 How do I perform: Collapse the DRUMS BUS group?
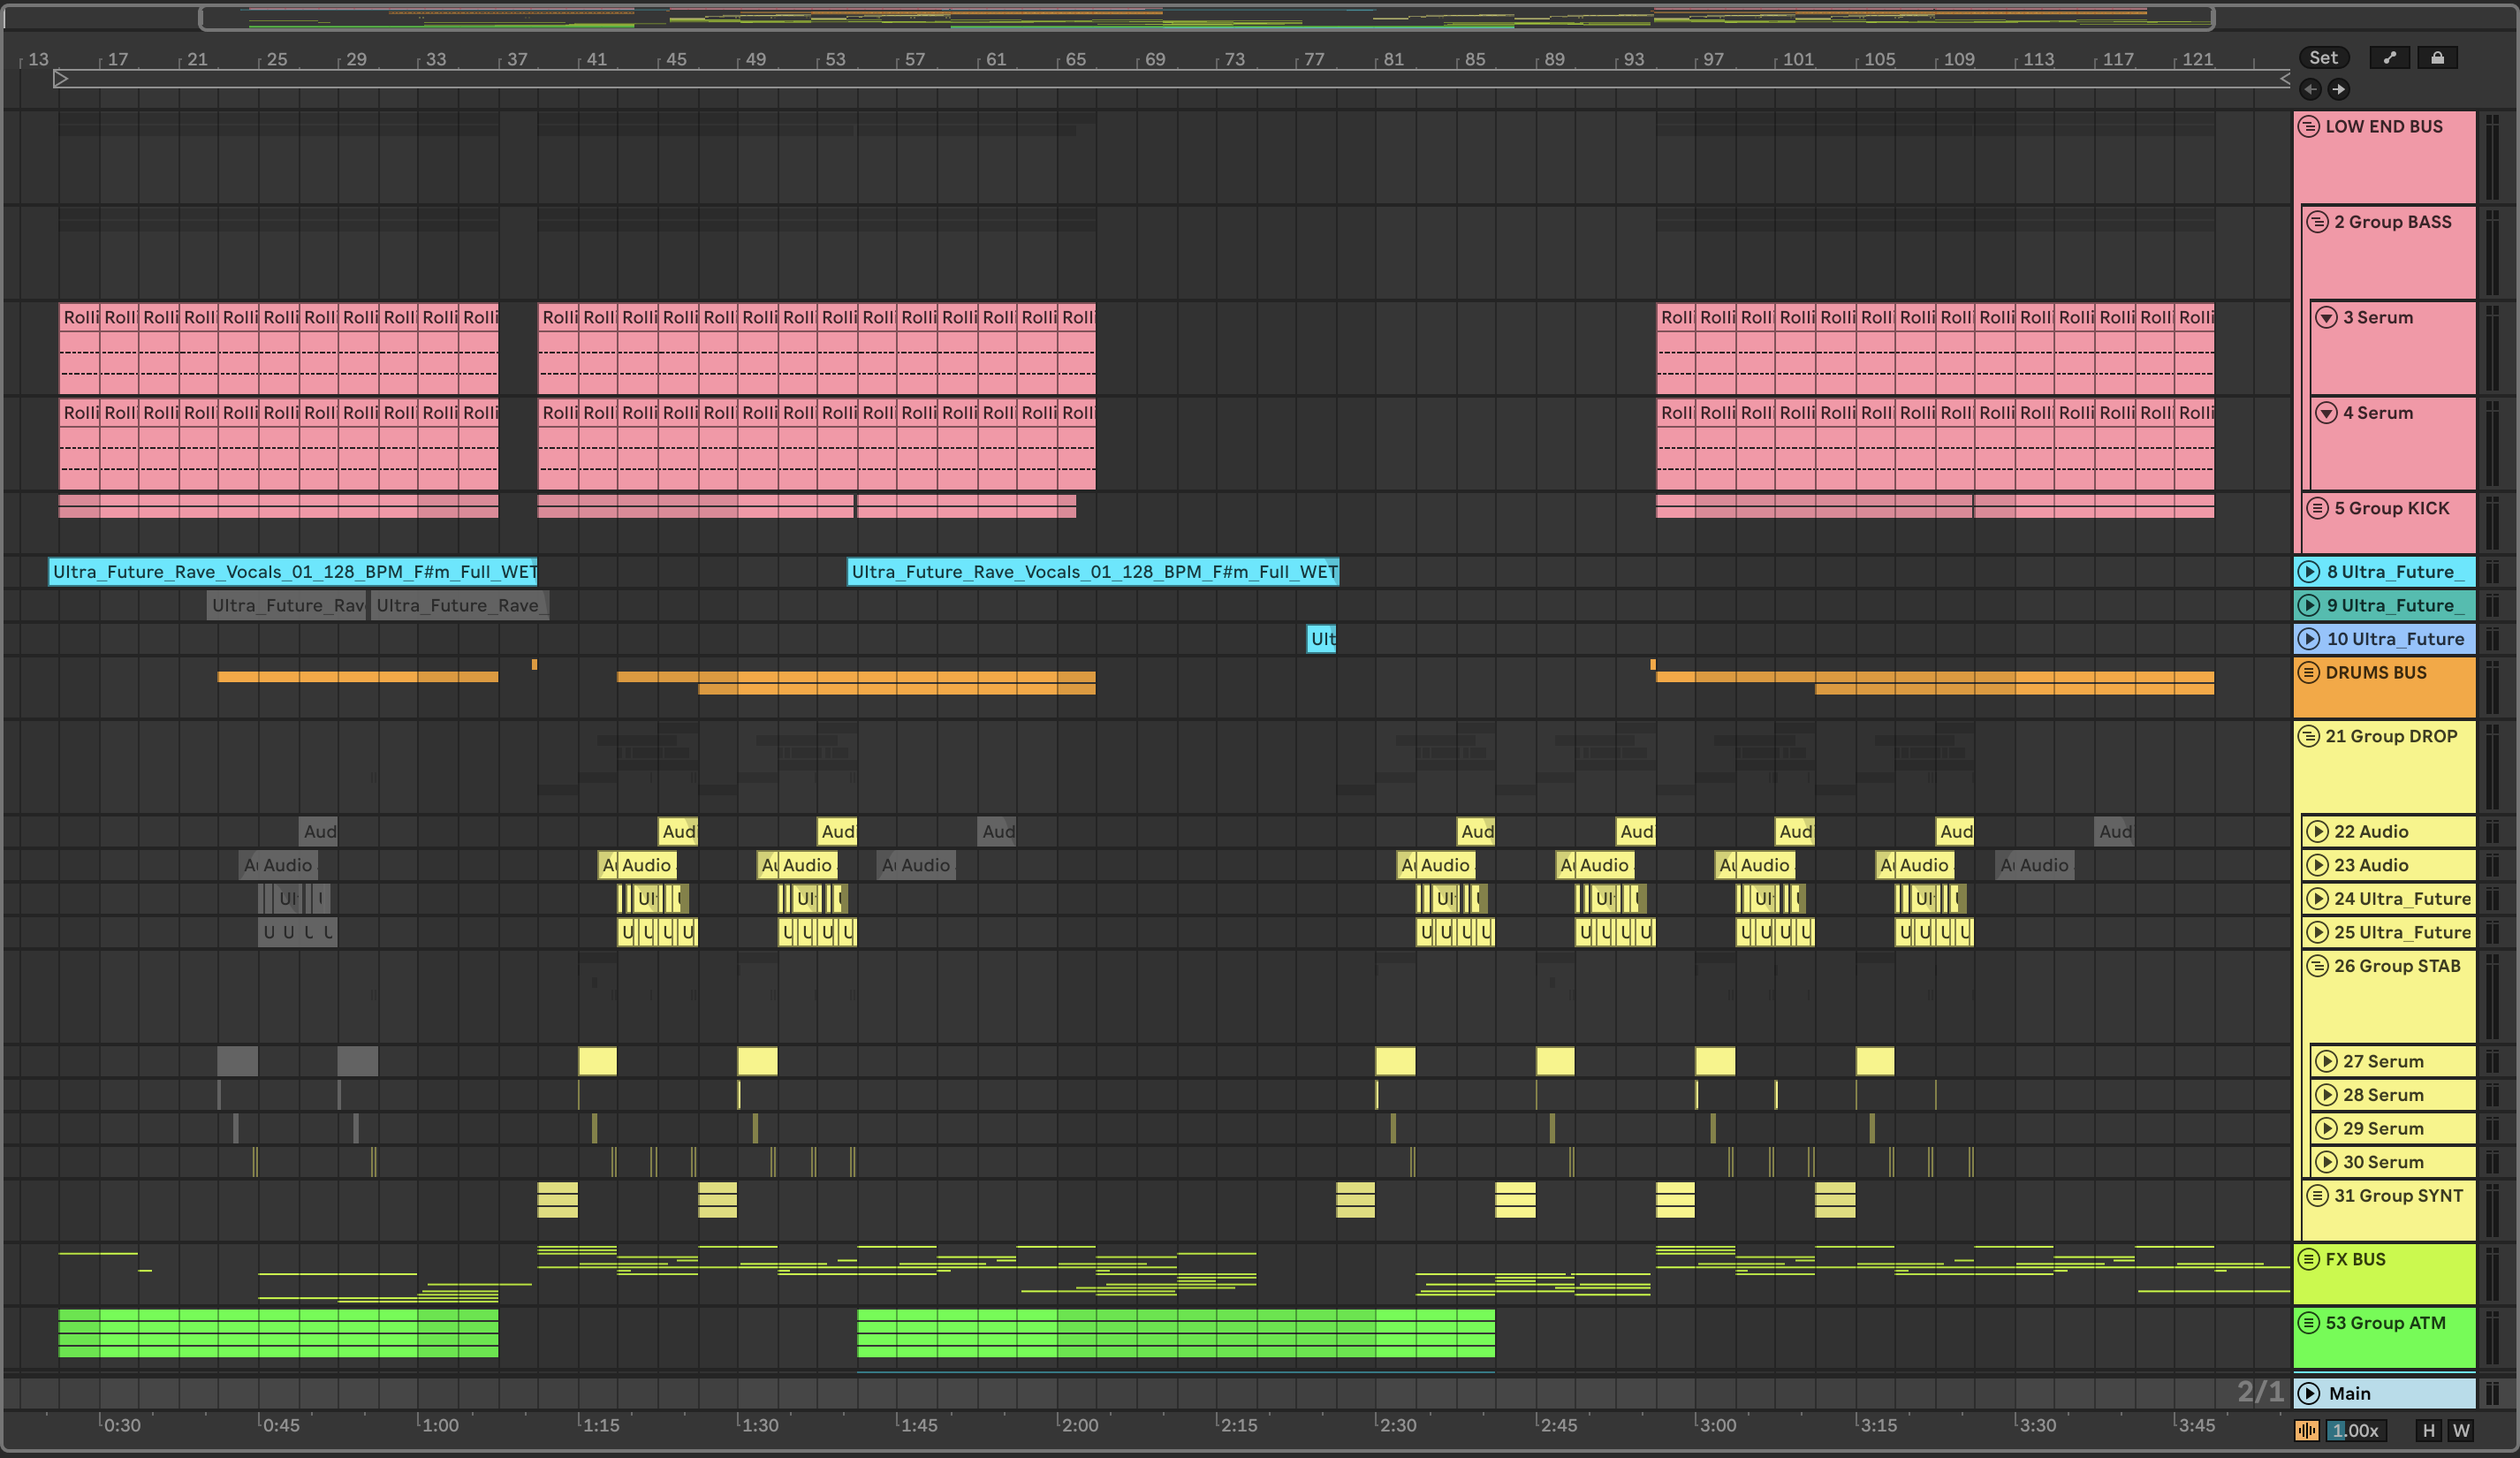pos(2309,672)
